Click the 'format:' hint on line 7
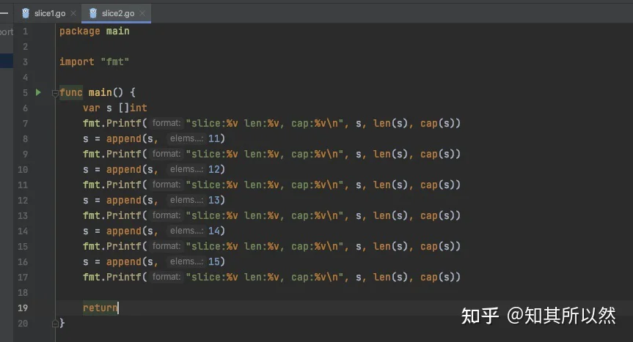The width and height of the screenshot is (633, 342). pos(167,123)
